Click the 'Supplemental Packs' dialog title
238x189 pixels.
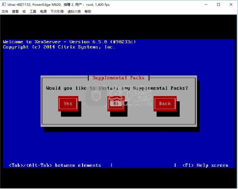(119, 78)
